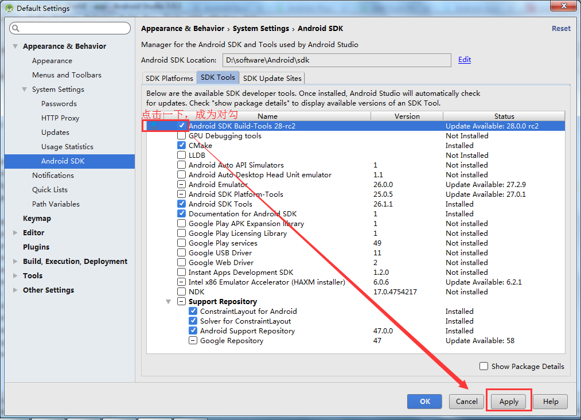Open Updates settings page
The image size is (581, 420).
[x=55, y=133]
